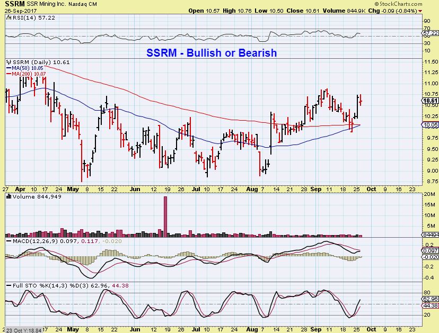Click the MA(50) 10.05 legend entry

24,68
